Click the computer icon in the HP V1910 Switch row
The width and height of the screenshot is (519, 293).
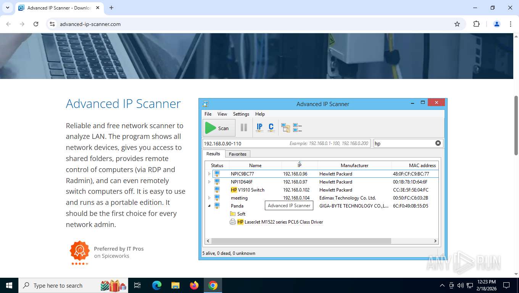(217, 190)
